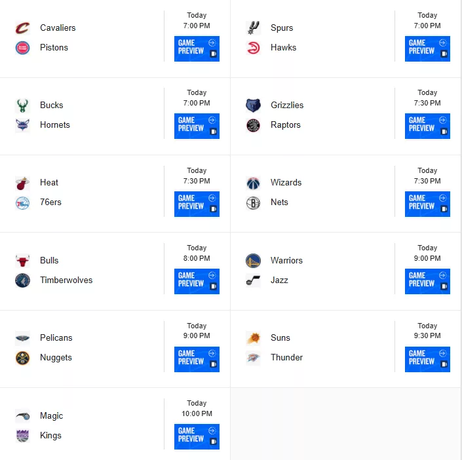Open Game Preview for Suns vs Thunder

[427, 359]
